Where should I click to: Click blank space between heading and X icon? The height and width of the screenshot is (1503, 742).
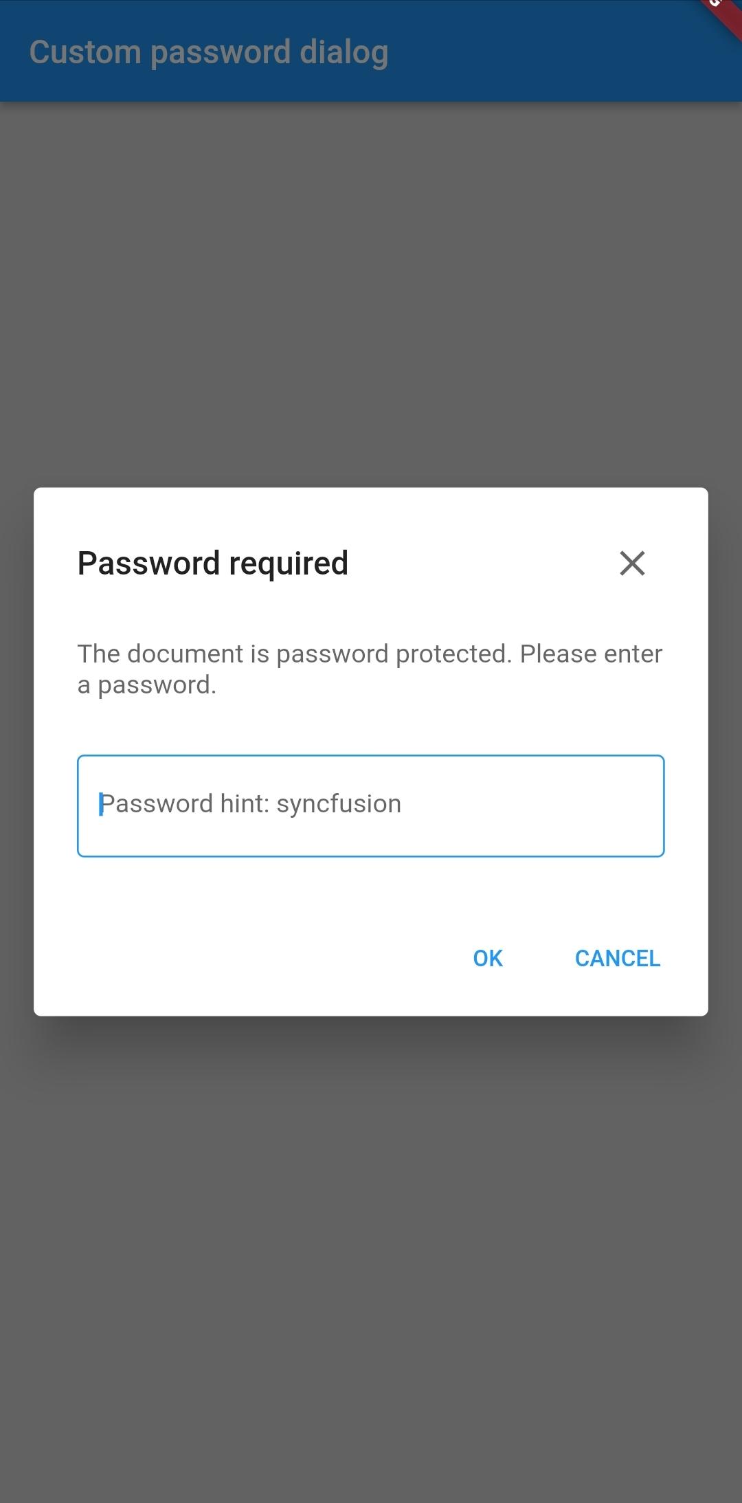pyautogui.click(x=481, y=564)
